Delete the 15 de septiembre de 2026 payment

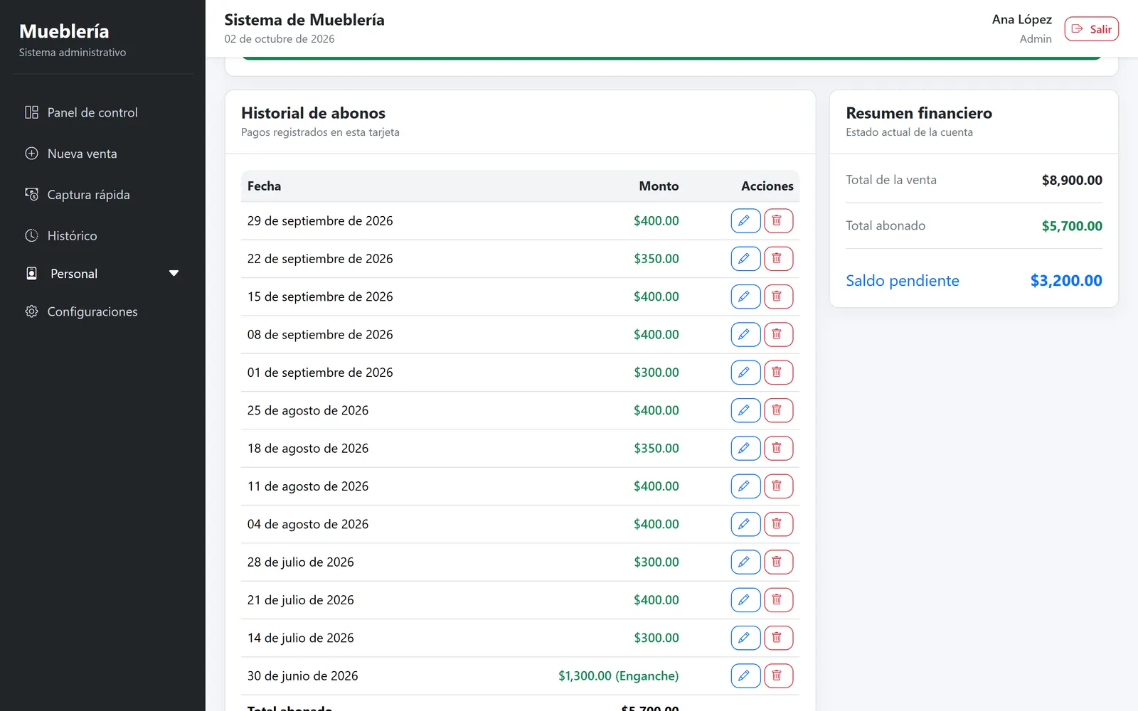(x=778, y=296)
